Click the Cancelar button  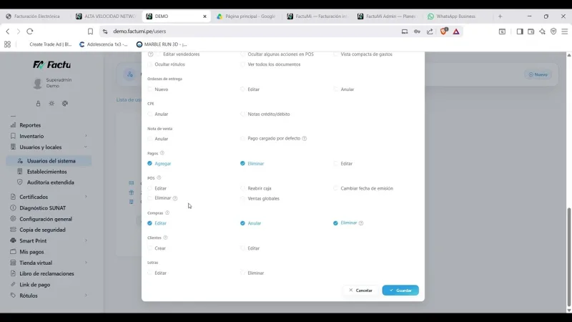[360, 291]
